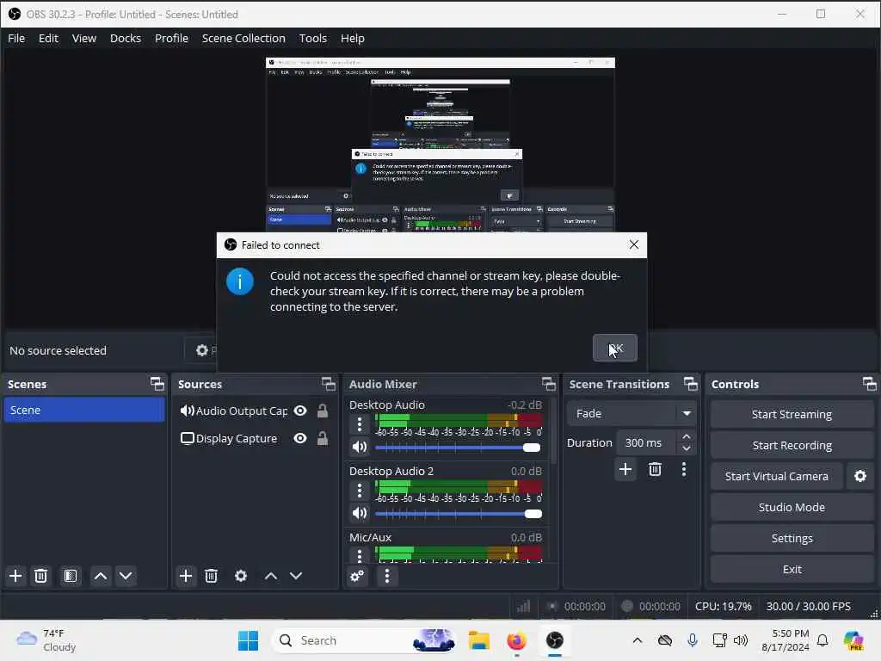The height and width of the screenshot is (661, 881).
Task: Close the Failed to connect dialog
Action: (634, 245)
